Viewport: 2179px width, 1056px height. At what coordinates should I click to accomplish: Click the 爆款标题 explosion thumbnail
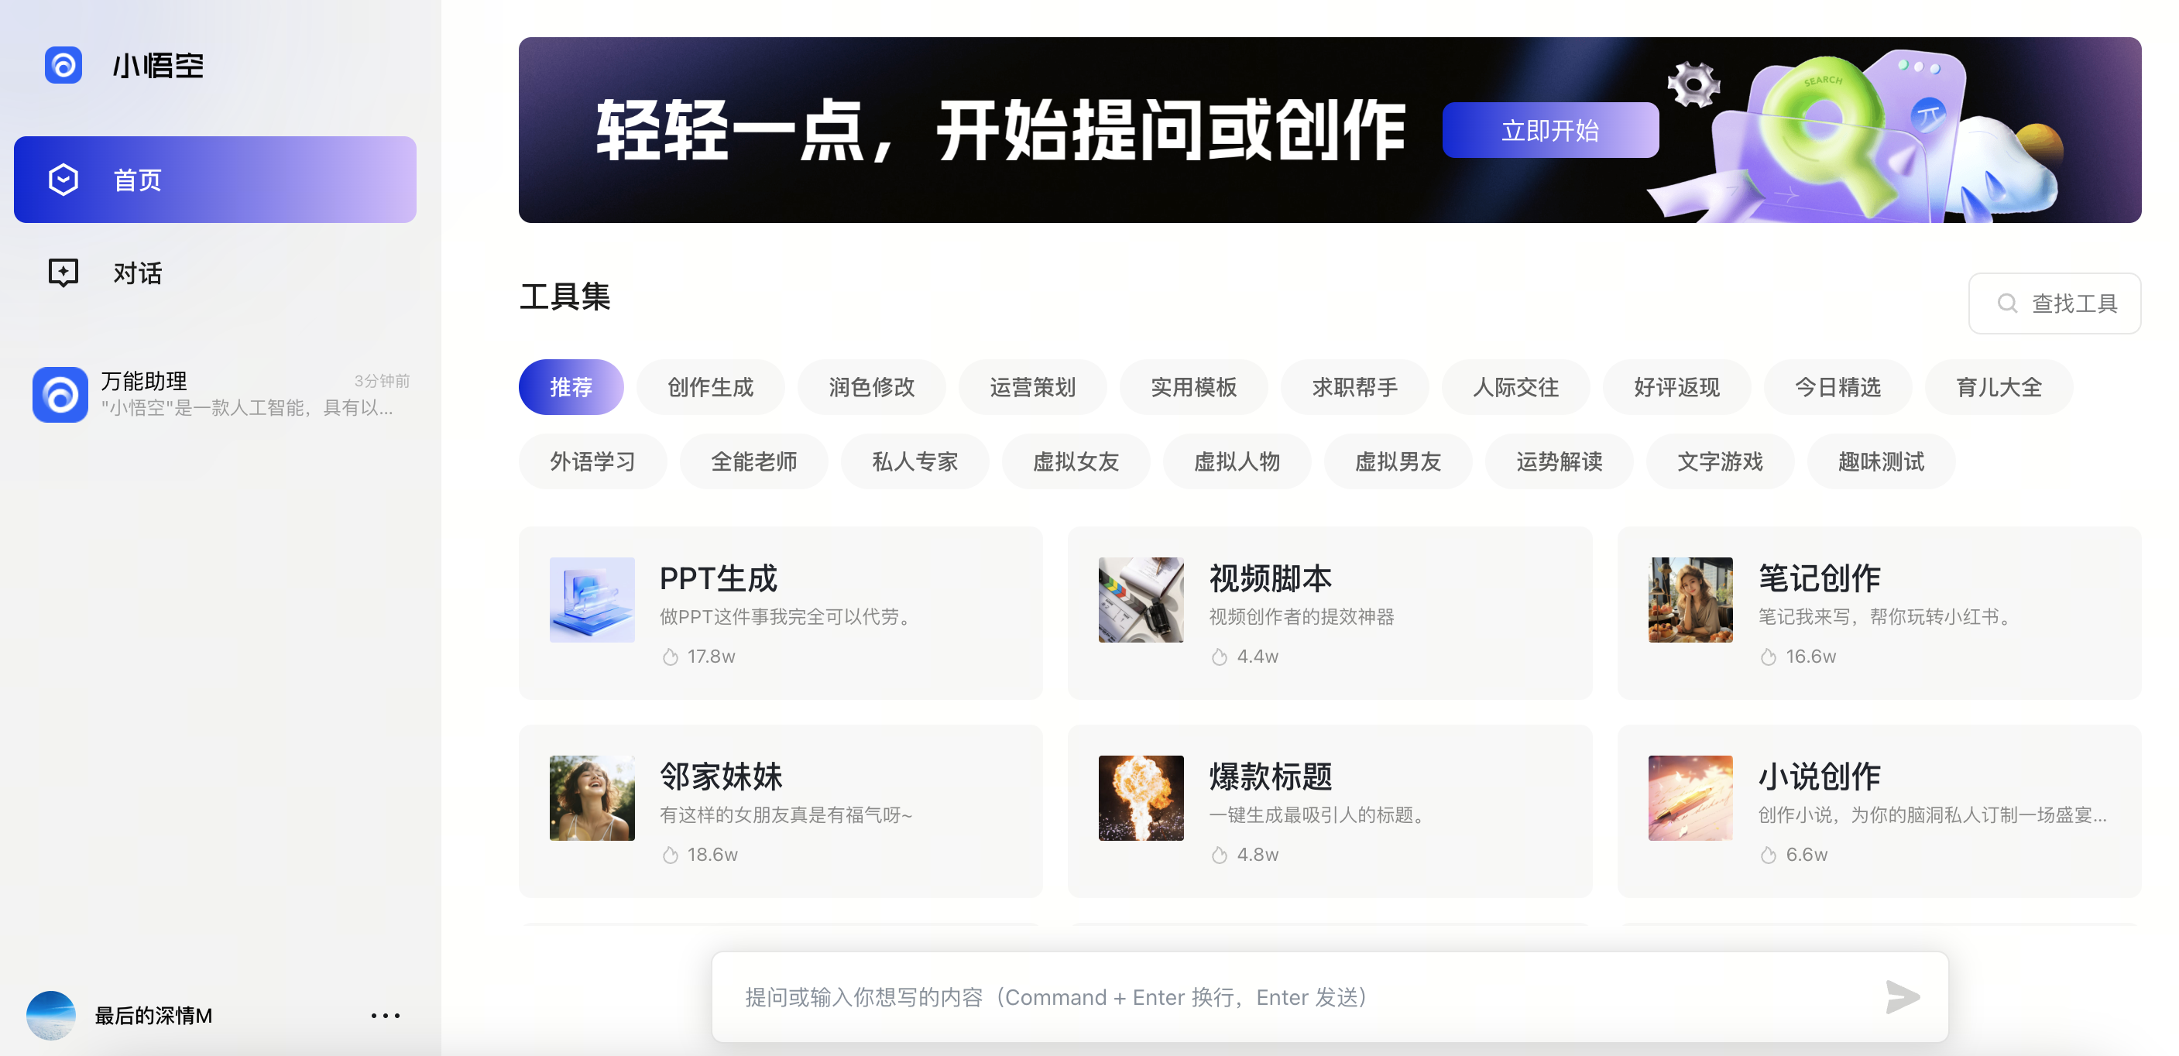[1141, 797]
